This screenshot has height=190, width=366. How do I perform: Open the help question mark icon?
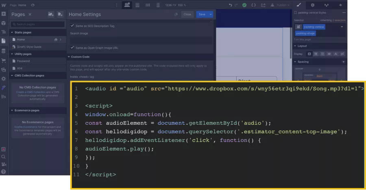click(x=4, y=172)
